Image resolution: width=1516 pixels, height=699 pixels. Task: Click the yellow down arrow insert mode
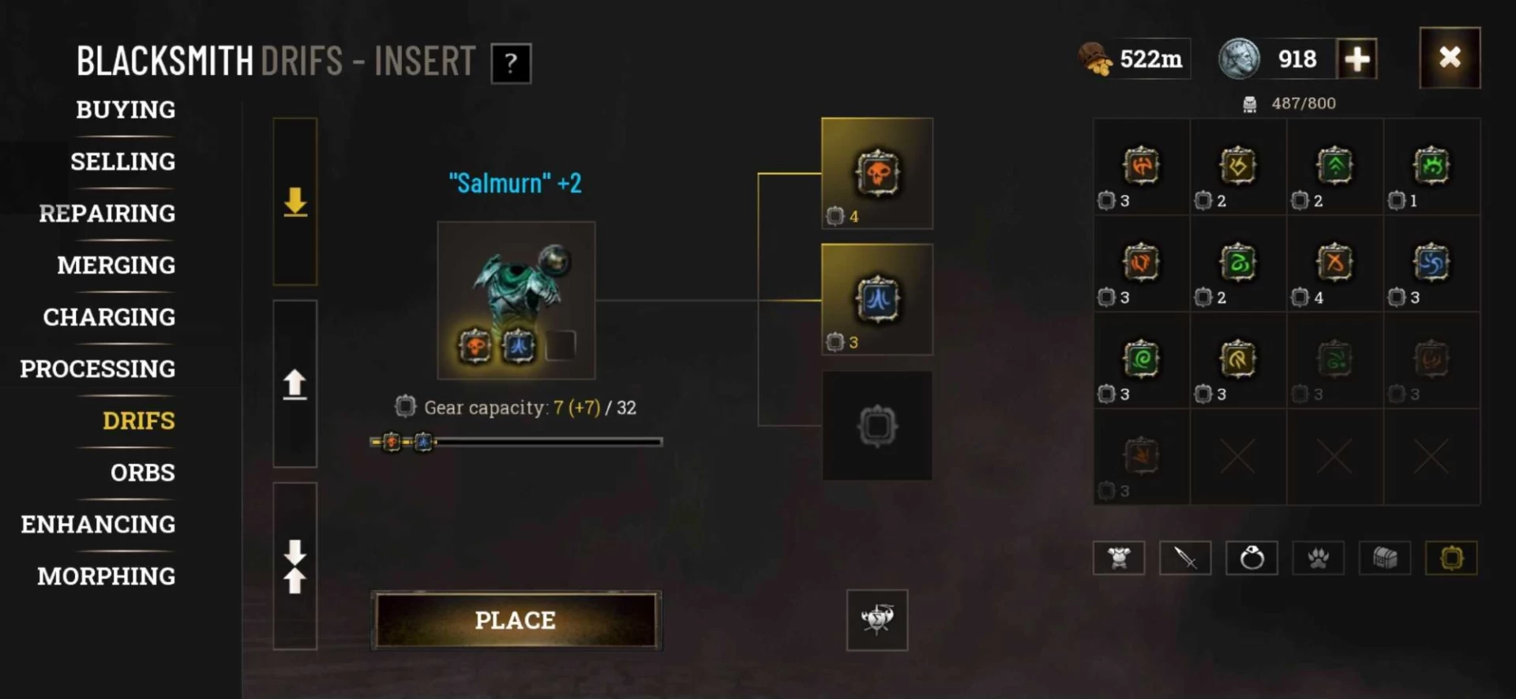click(x=295, y=202)
